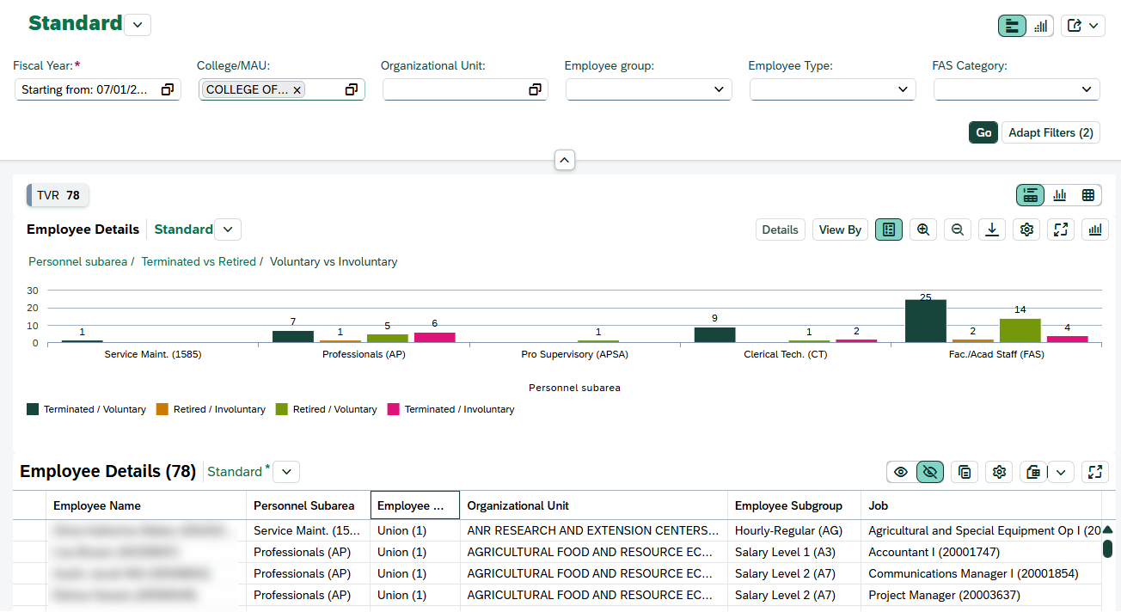Click the Download icon above the chart
The height and width of the screenshot is (612, 1121).
(x=992, y=229)
